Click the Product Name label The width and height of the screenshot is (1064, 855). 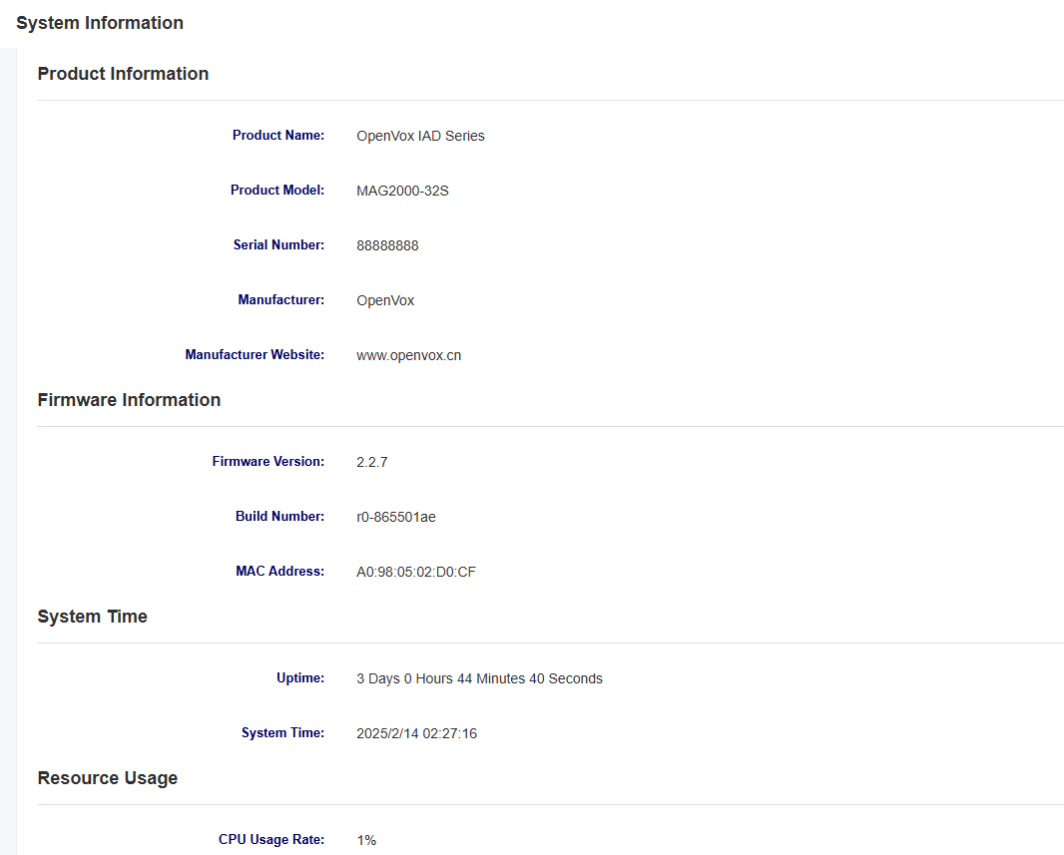[278, 135]
